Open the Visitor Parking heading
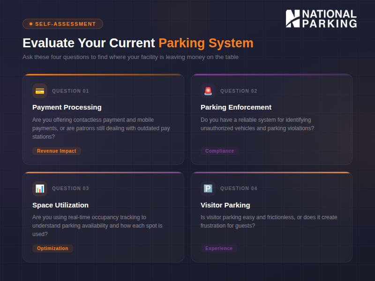 pos(225,205)
